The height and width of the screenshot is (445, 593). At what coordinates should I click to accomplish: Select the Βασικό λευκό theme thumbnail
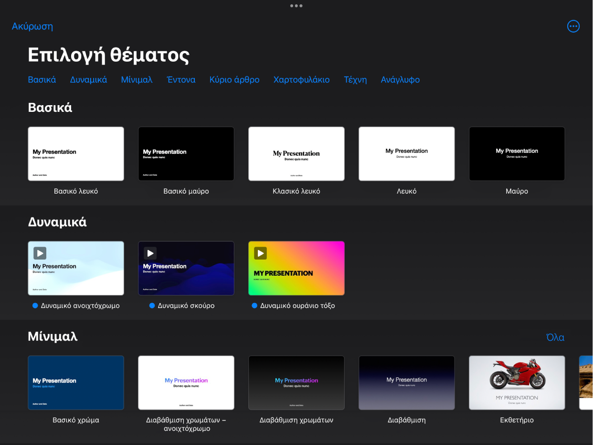76,154
